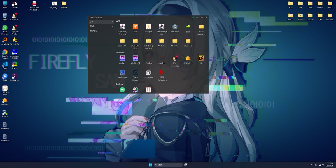Open Neat Download Manager desktop shortcut
This screenshot has height=168, width=336.
click(5, 30)
